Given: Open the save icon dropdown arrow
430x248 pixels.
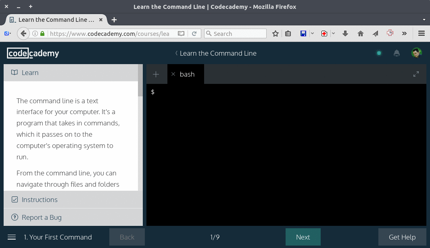Looking at the screenshot, I should [x=312, y=34].
